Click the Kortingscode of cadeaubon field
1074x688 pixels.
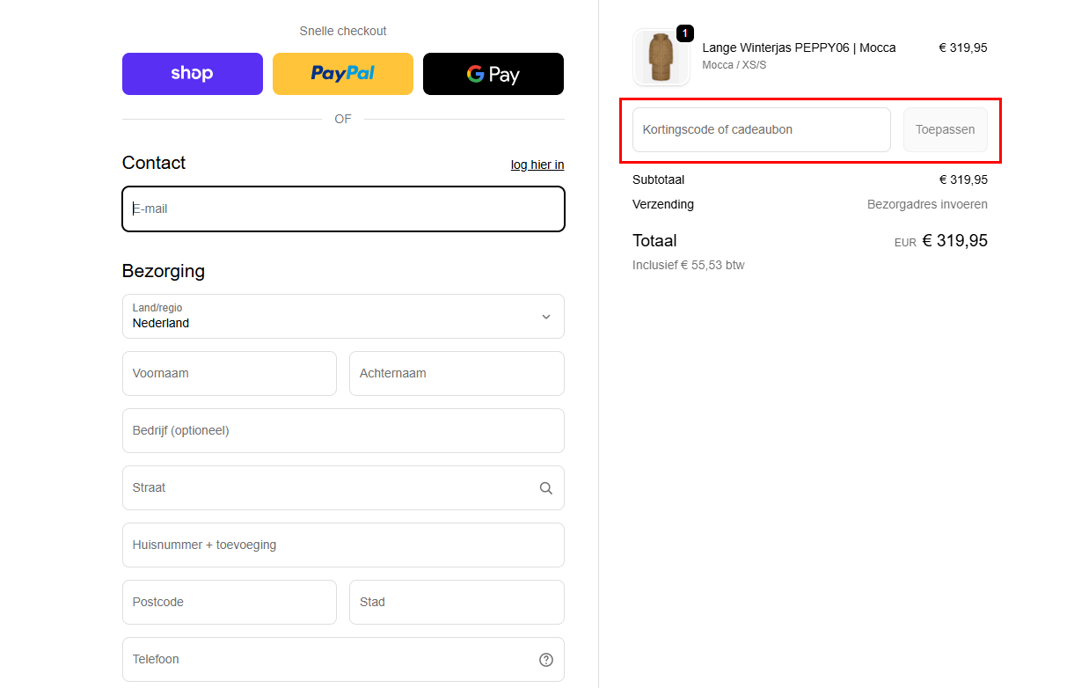[761, 130]
